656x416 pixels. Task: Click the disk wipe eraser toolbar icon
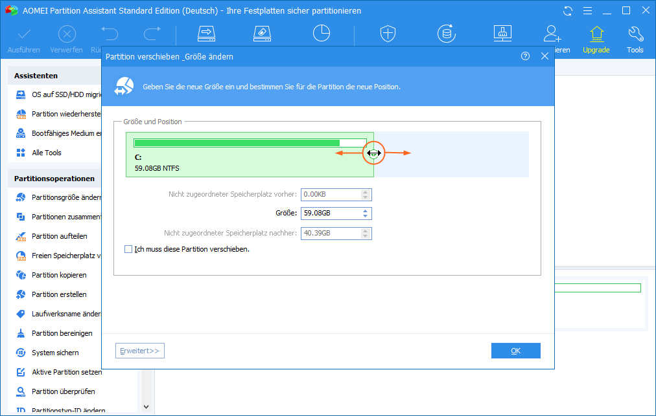[x=263, y=34]
